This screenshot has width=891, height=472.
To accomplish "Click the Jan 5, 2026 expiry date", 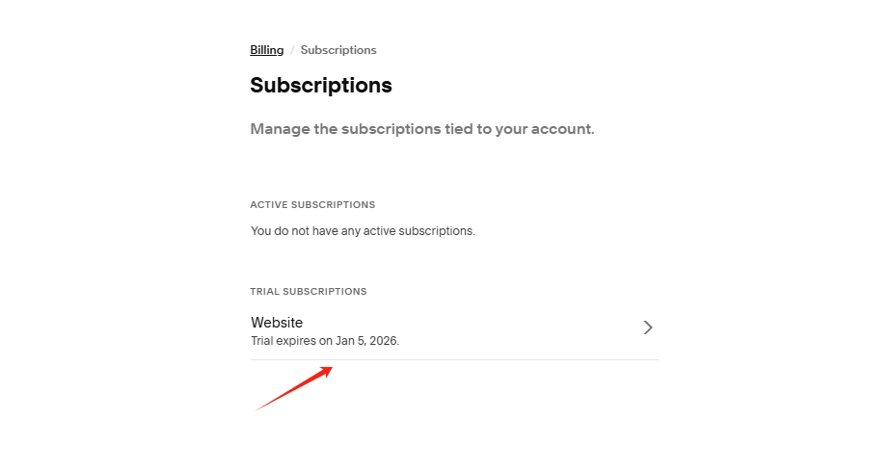I will (366, 341).
